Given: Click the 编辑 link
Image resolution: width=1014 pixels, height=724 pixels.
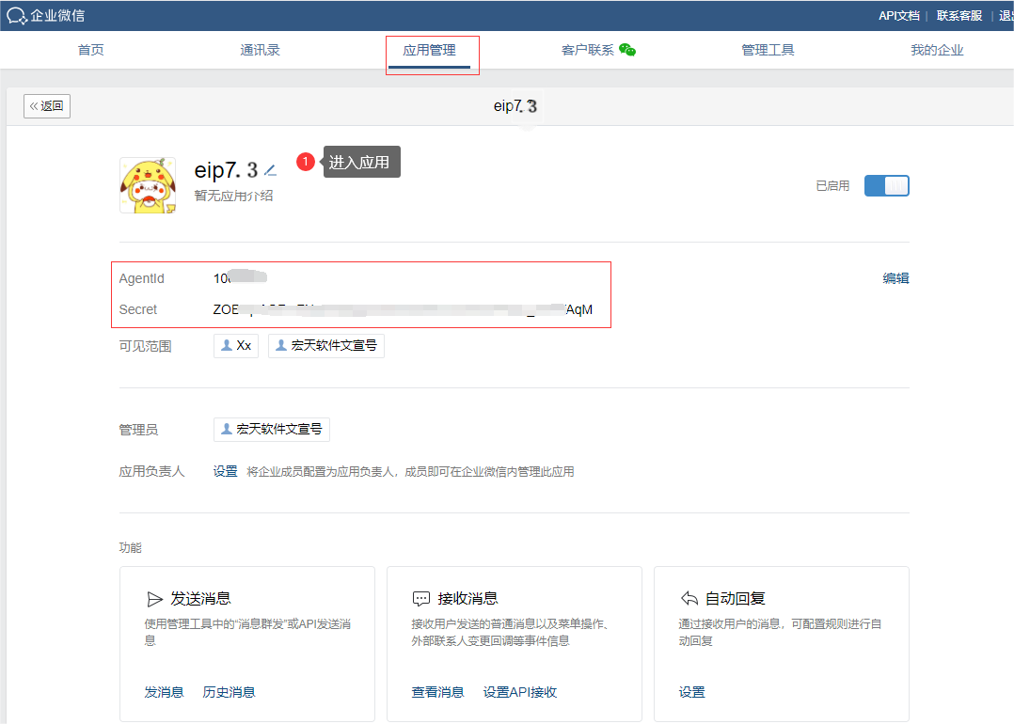Looking at the screenshot, I should point(895,278).
